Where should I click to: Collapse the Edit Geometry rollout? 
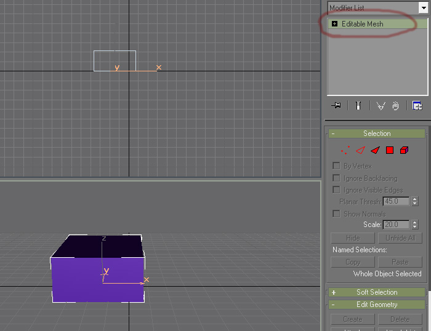377,305
